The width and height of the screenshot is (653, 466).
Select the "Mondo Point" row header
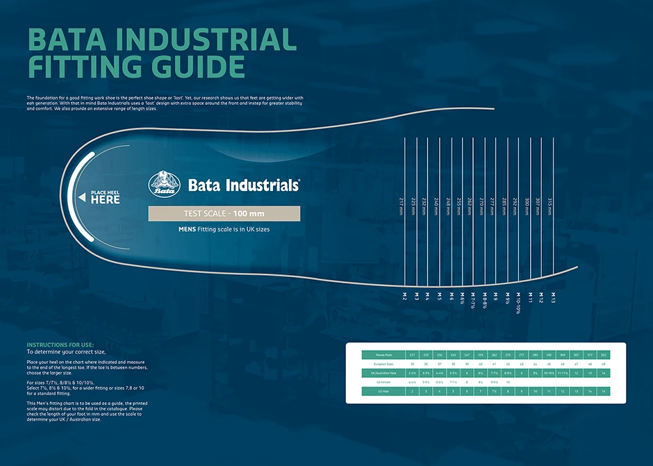[x=383, y=355]
